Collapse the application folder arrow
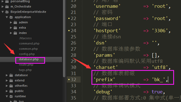This screenshot has width=181, height=102. (7, 17)
